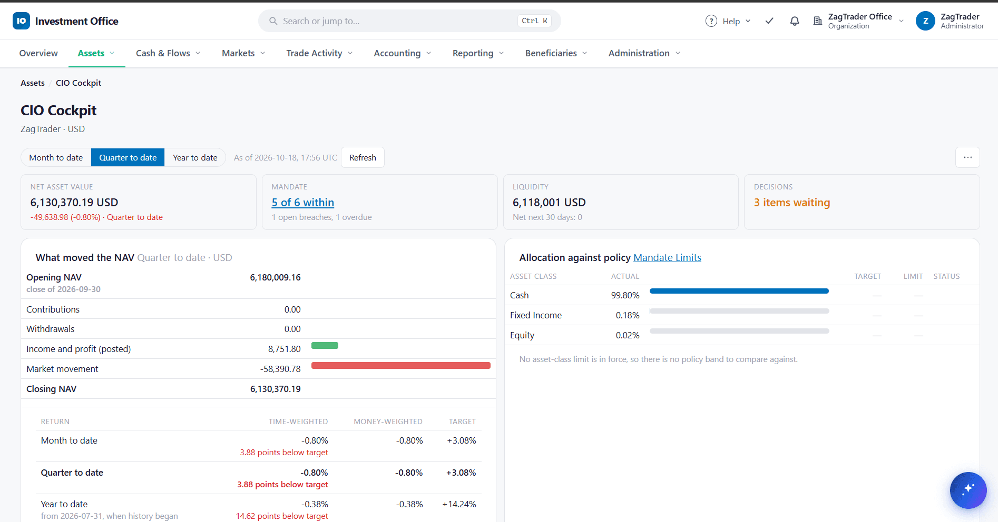Screen dimensions: 998x522
Task: Open ZagTrader Office organization switcher
Action: click(x=858, y=21)
